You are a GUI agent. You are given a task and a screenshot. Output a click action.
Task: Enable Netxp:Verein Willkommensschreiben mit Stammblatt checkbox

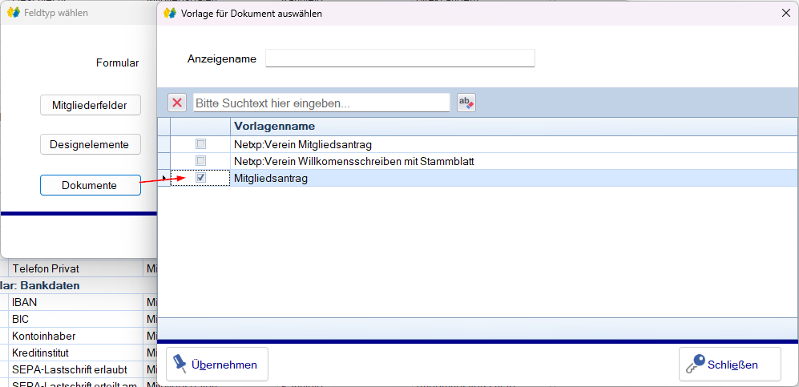tap(201, 161)
